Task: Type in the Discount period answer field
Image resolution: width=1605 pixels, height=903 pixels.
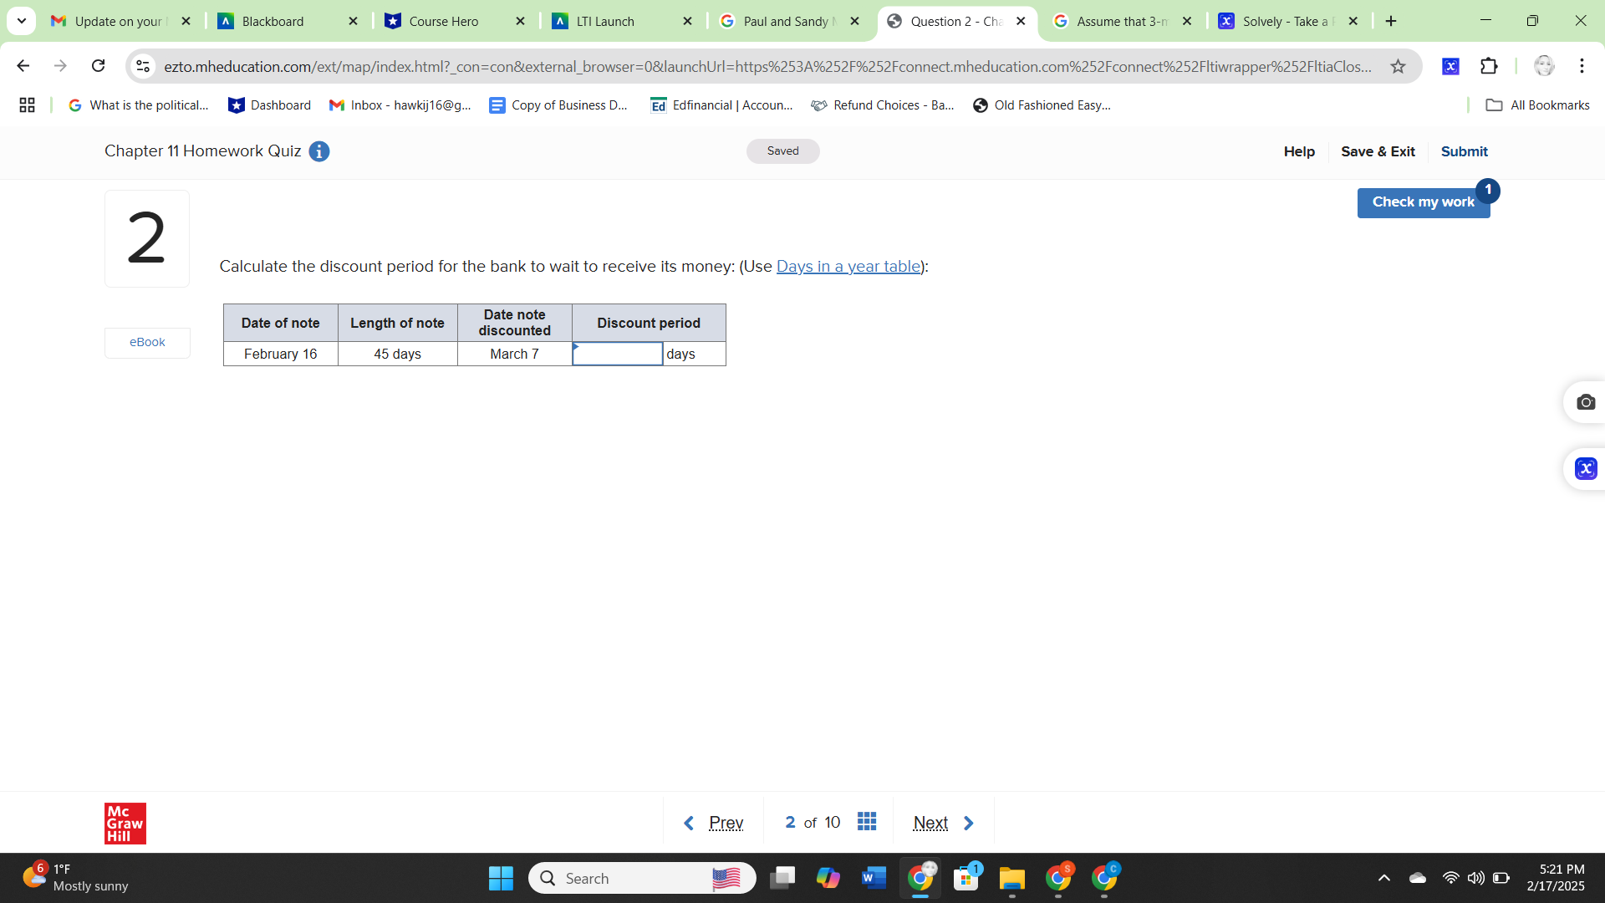Action: 617,354
